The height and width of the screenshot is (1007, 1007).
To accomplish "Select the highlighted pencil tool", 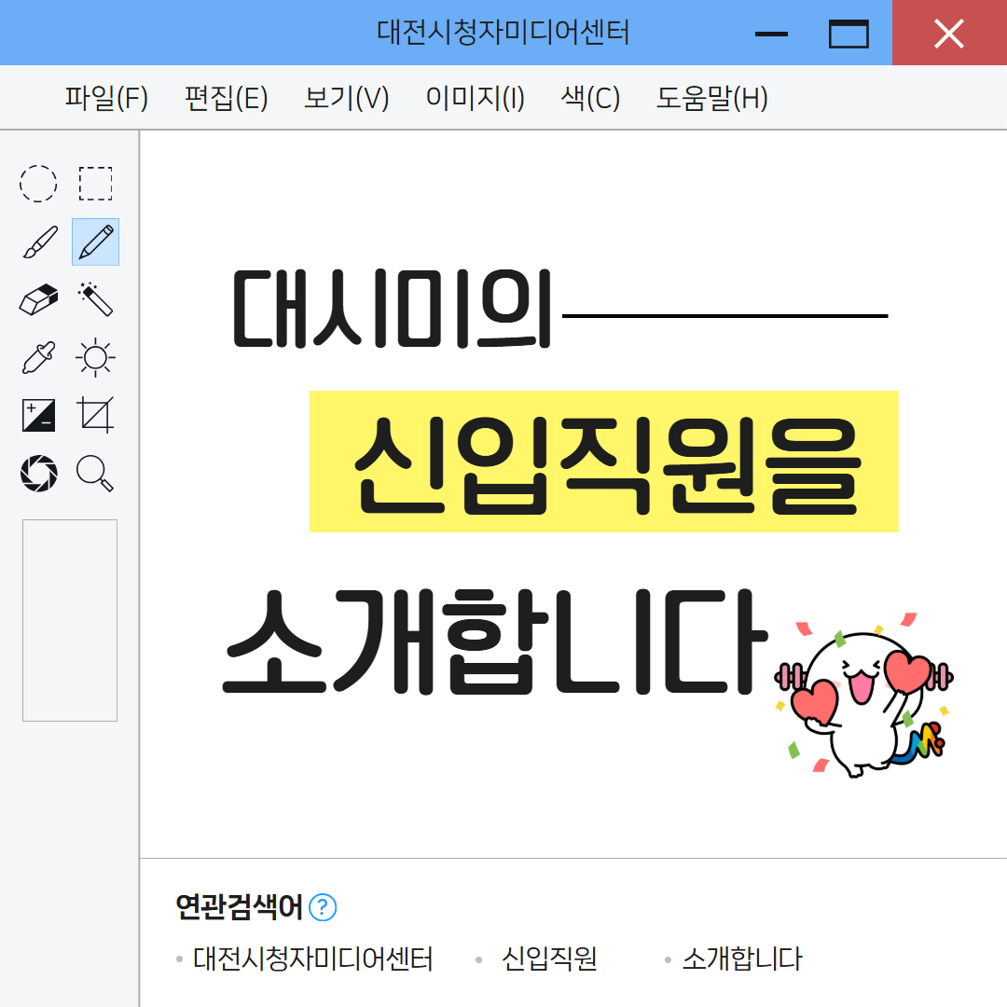I will coord(96,242).
